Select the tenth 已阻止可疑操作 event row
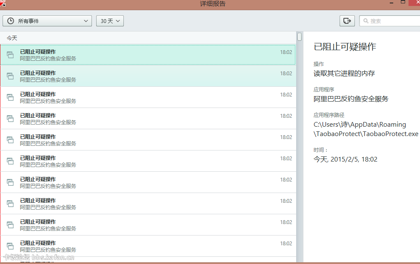The image size is (420, 264). point(148,246)
